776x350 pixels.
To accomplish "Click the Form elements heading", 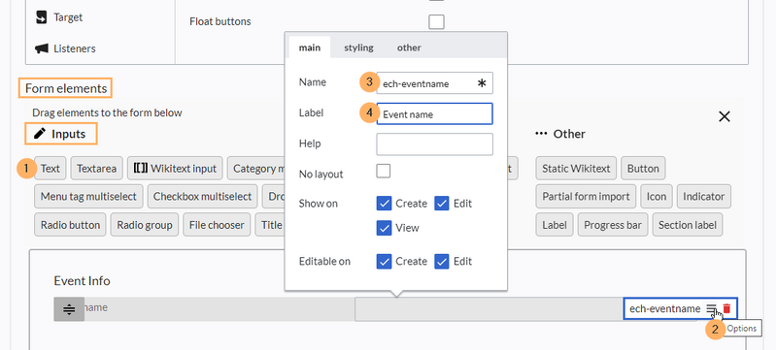I will tap(66, 88).
